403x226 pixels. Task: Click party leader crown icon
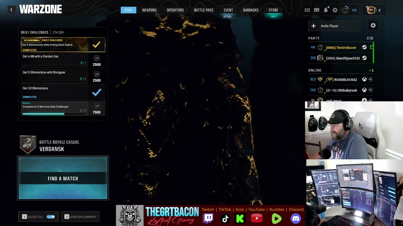click(x=372, y=47)
